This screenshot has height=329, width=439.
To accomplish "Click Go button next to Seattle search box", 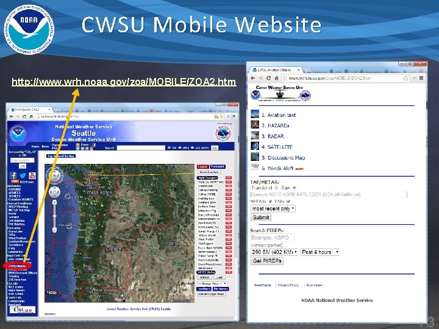I will (x=215, y=147).
